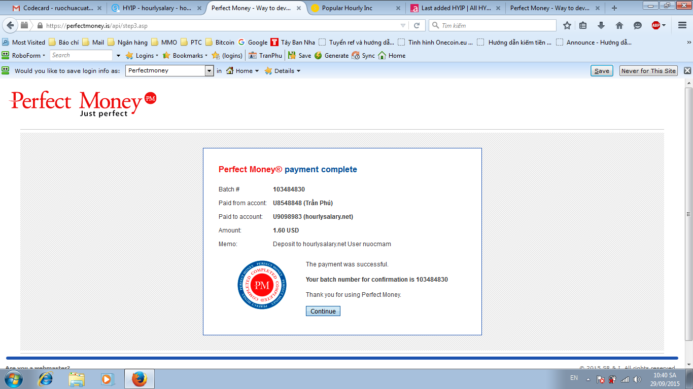The height and width of the screenshot is (389, 693).
Task: Click the amount 1.60 USD
Action: (286, 230)
